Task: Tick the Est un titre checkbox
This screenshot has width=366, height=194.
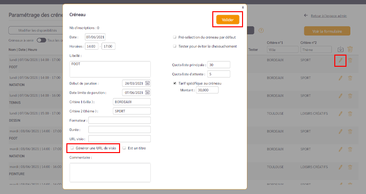Action: [124, 148]
